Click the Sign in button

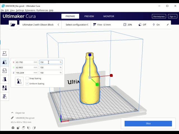pyautogui.click(x=173, y=16)
